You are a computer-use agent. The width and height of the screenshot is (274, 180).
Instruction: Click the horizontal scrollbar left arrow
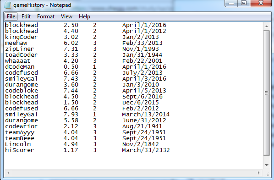[8, 173]
